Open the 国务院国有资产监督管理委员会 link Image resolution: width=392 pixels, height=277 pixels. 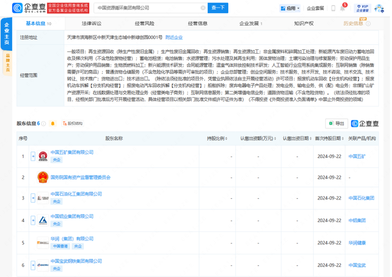81,177
